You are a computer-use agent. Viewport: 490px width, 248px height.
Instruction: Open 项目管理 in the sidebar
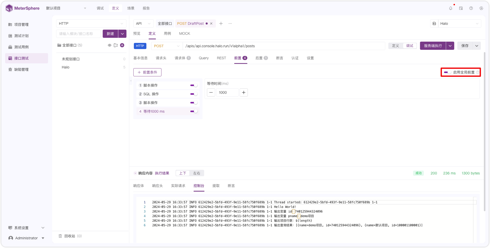[21, 25]
